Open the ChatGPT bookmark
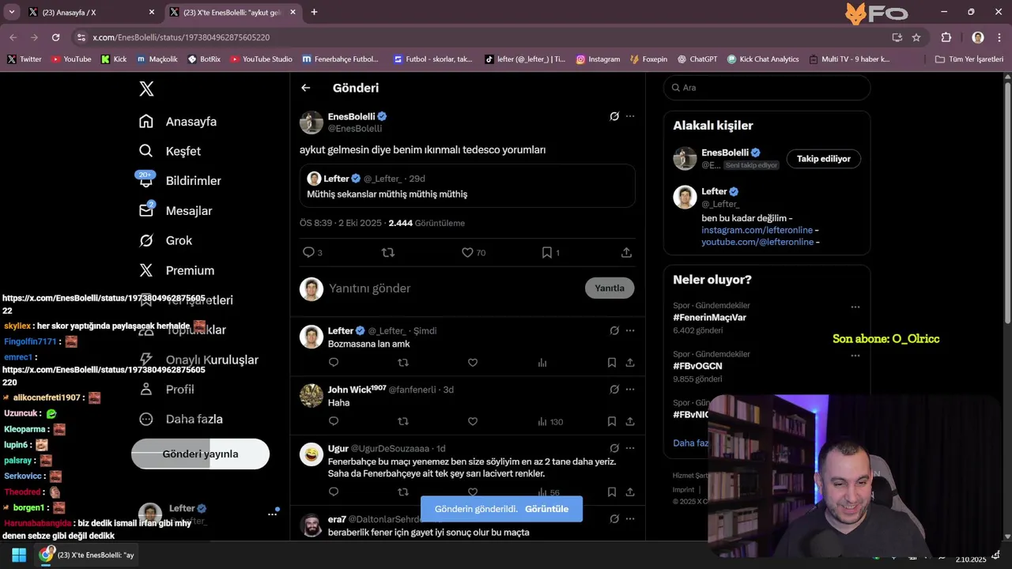The image size is (1012, 569). tap(697, 59)
